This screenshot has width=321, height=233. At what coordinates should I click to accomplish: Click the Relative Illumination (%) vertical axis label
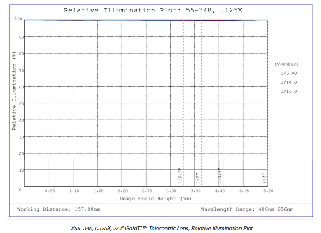click(x=14, y=91)
